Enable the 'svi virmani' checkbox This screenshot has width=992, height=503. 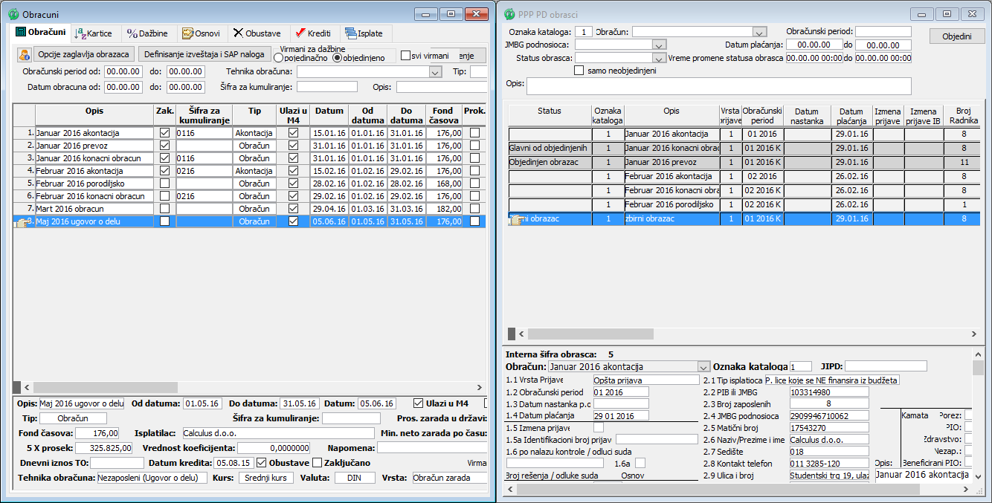coord(405,56)
